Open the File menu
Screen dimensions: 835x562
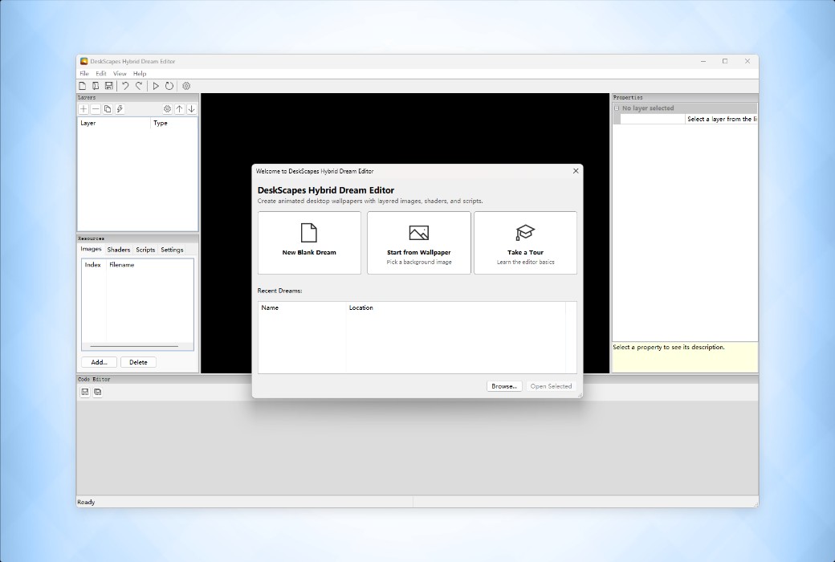pyautogui.click(x=84, y=74)
